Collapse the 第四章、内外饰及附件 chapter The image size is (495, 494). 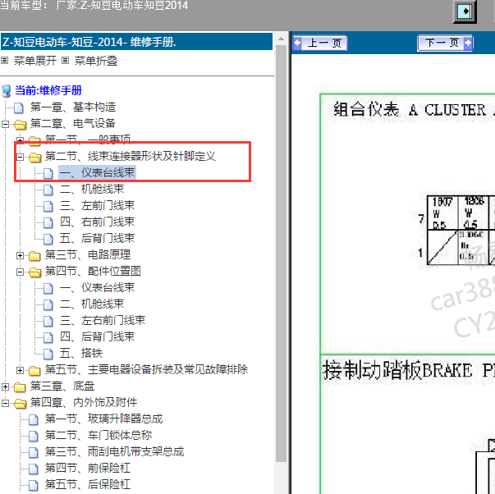pos(6,403)
